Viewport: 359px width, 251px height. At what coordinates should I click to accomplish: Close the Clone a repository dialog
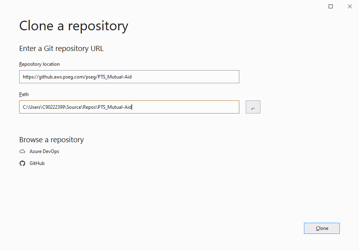350,6
